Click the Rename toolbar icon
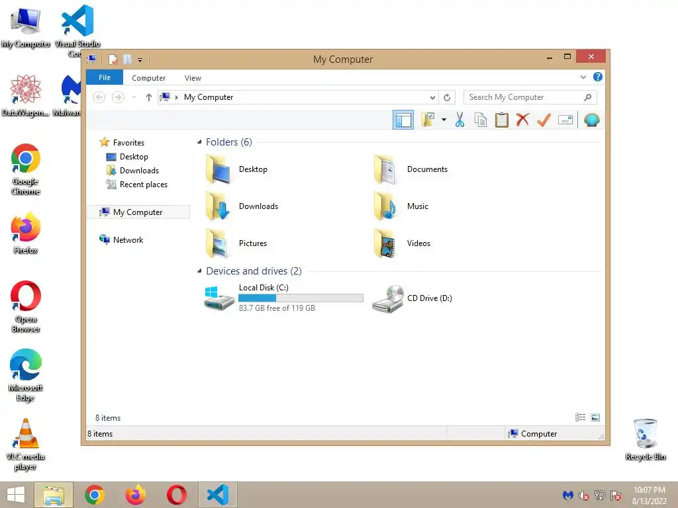This screenshot has width=678, height=508. tap(565, 120)
